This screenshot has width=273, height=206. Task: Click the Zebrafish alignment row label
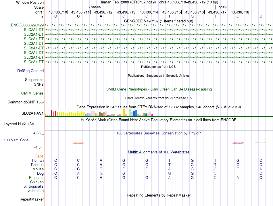click(36, 191)
